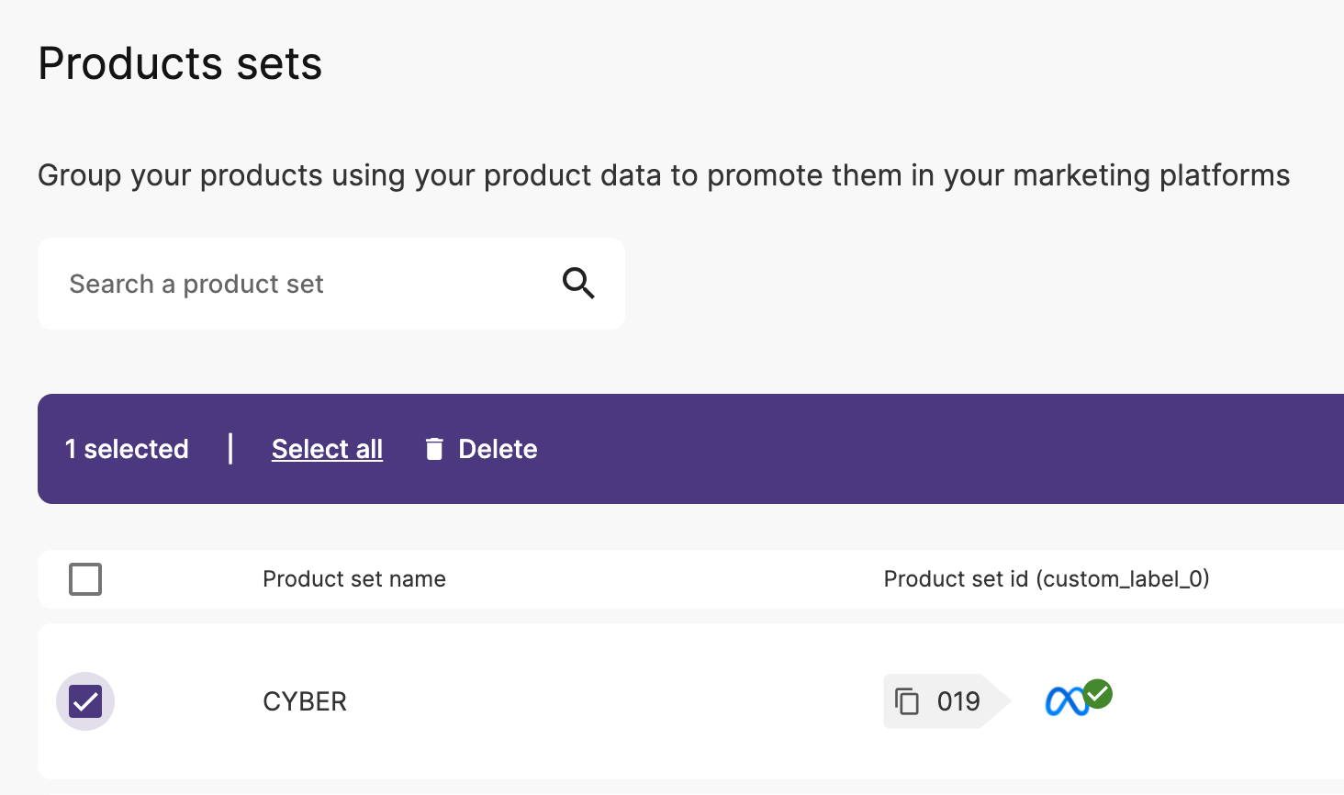
Task: Click the 'Products sets' page heading
Action: tap(180, 63)
